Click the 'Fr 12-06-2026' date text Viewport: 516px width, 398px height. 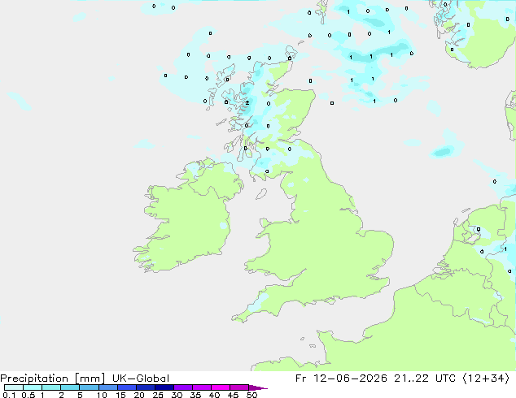point(341,379)
